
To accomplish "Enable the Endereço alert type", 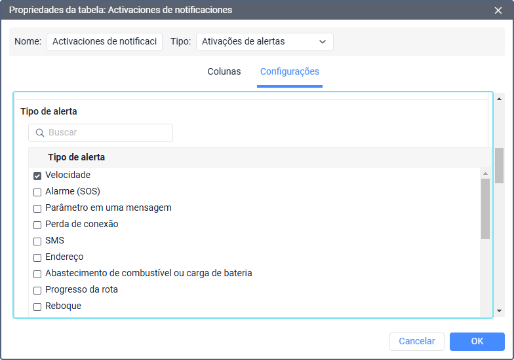I will point(37,257).
